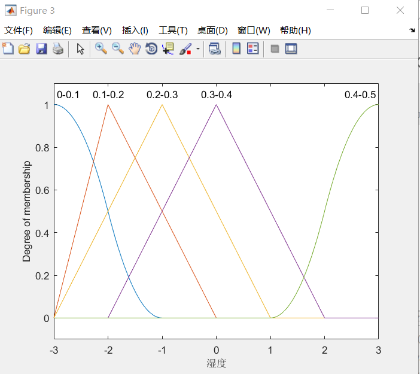420x374 pixels.
Task: Click the 0.4-0.5 membership label
Action: tap(360, 95)
